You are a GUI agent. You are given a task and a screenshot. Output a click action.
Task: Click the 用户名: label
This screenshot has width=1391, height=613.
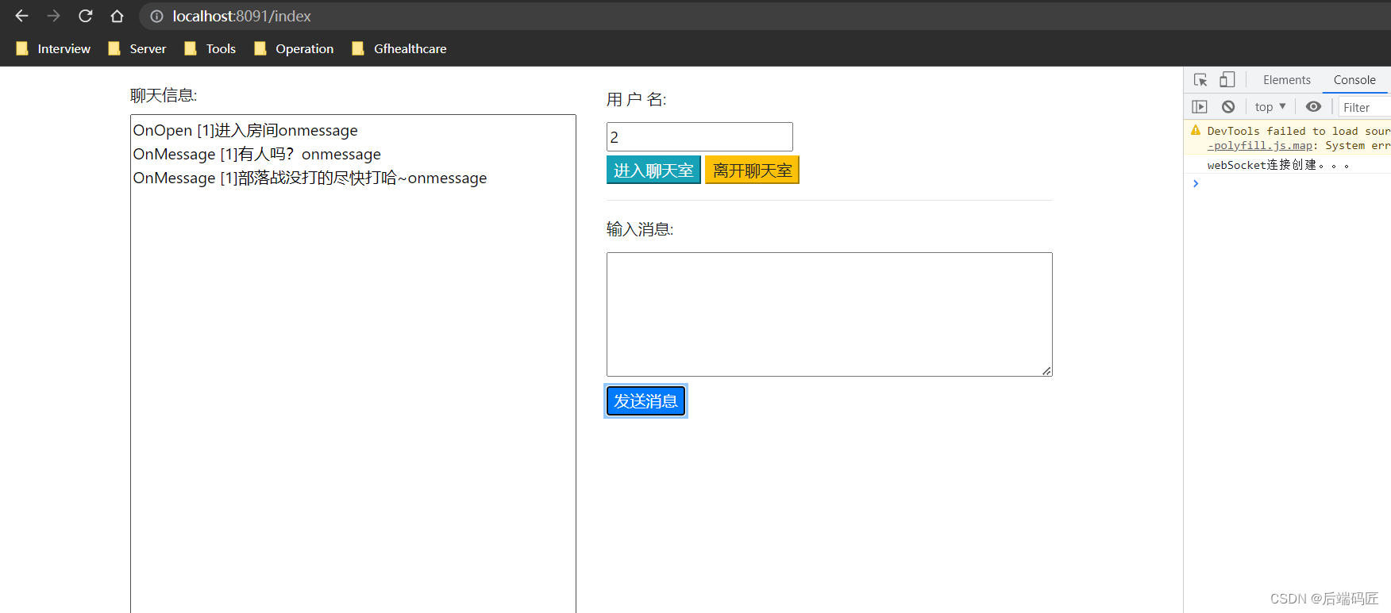pos(637,99)
